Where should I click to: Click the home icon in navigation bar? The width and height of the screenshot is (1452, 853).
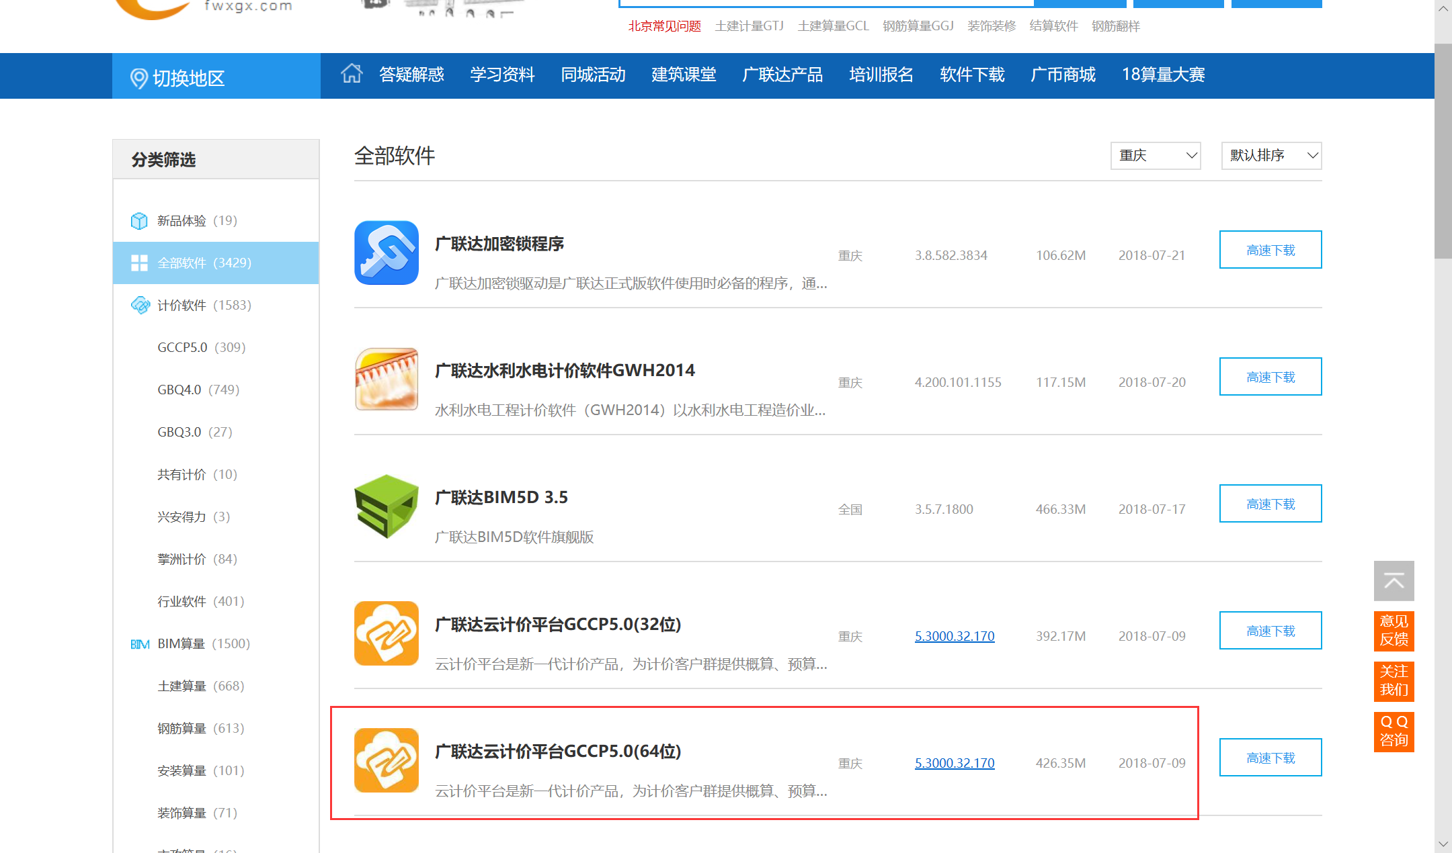pyautogui.click(x=351, y=73)
